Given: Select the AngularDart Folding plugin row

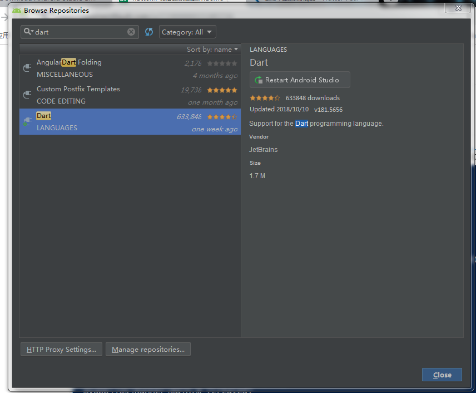Looking at the screenshot, I should (130, 68).
